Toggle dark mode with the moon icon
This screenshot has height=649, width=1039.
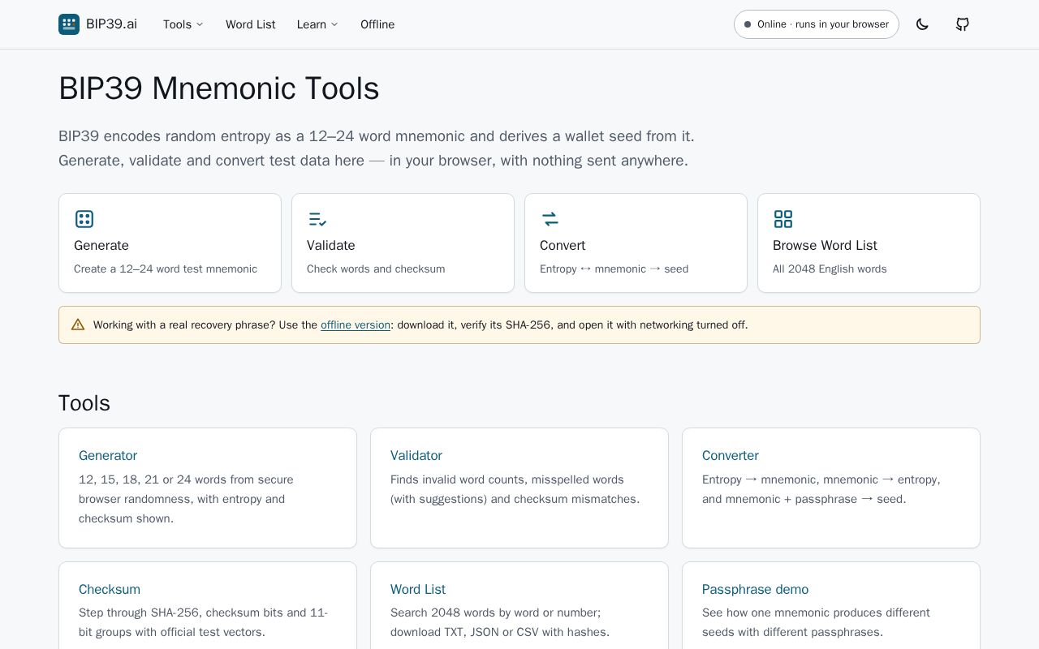coord(922,24)
